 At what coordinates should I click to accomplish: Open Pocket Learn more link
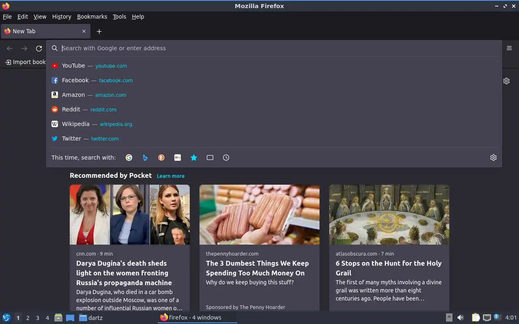pos(170,176)
